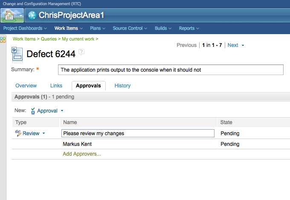290x200 pixels.
Task: Click the help bubble beside Defect 6244
Action: pyautogui.click(x=81, y=52)
